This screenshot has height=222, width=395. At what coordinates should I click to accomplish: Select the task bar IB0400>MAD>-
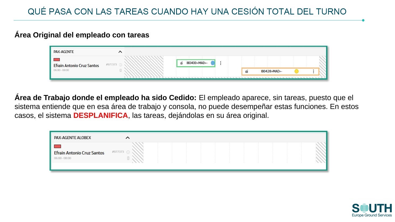pos(196,63)
